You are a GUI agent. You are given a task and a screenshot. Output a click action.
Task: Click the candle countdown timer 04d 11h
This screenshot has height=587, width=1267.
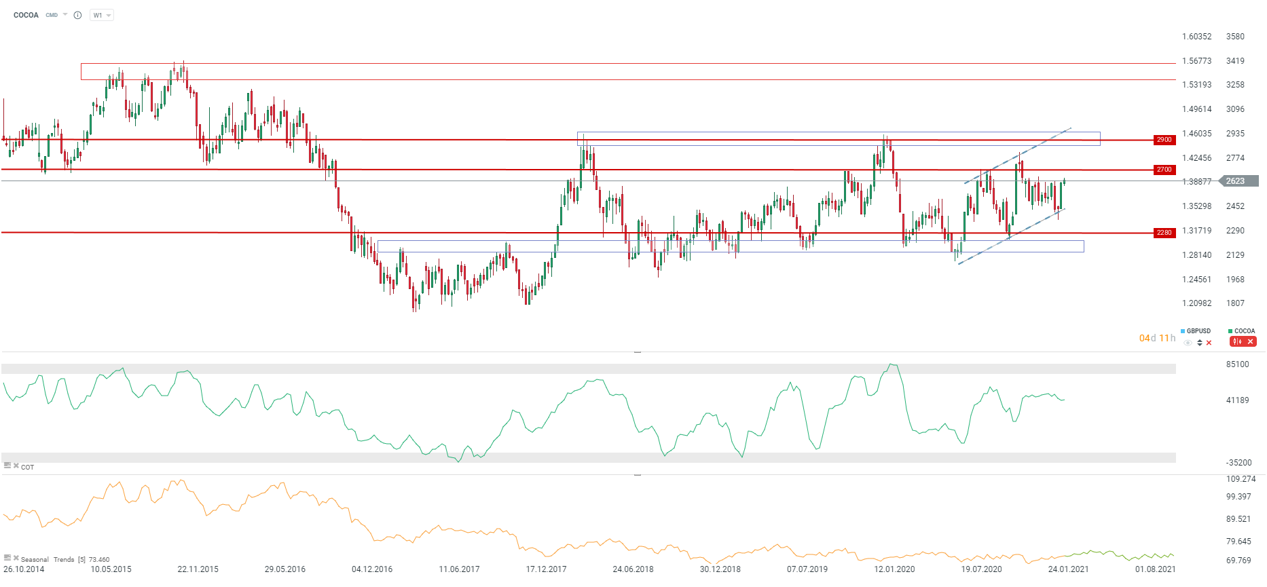pyautogui.click(x=1157, y=338)
